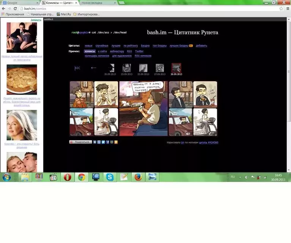Open Mail.Ru bookmark
This screenshot has height=243, width=291.
tap(64, 14)
